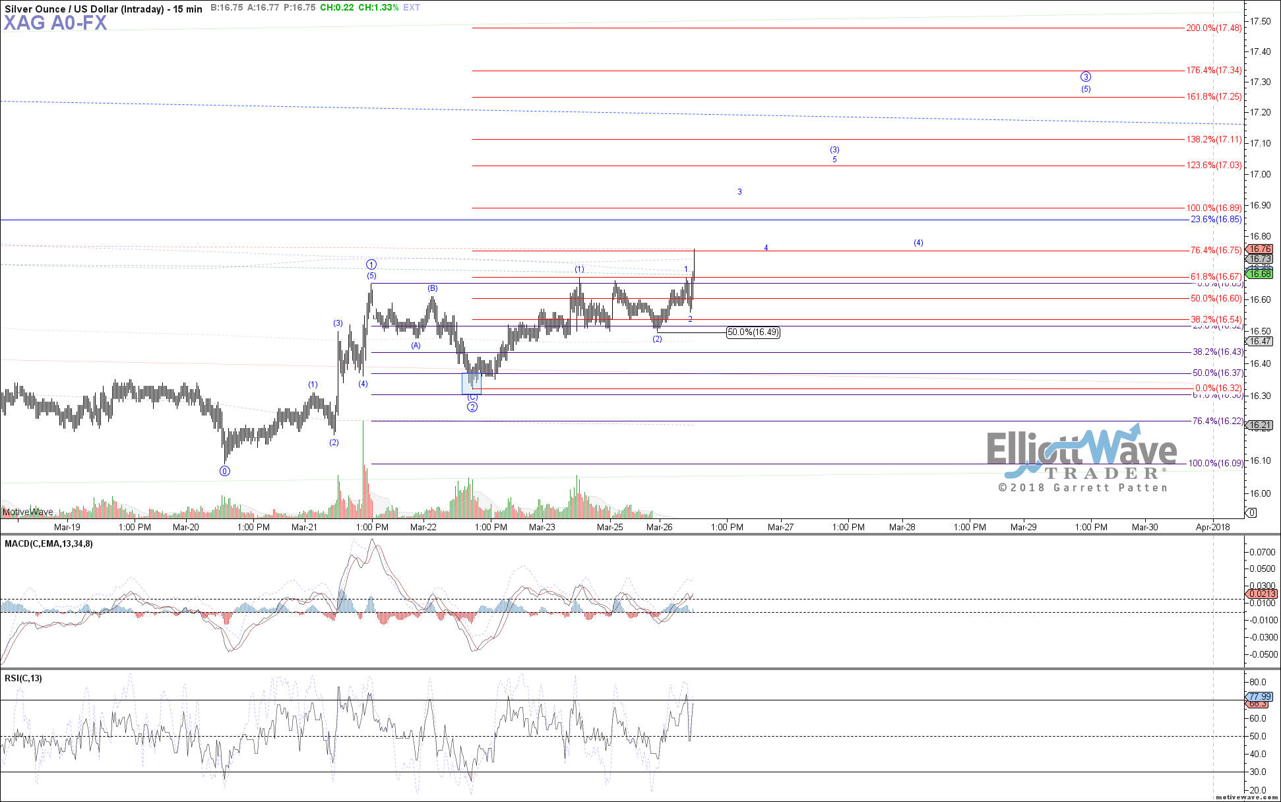Click the Mar-26 date on time axis
This screenshot has height=802, width=1281.
659,527
